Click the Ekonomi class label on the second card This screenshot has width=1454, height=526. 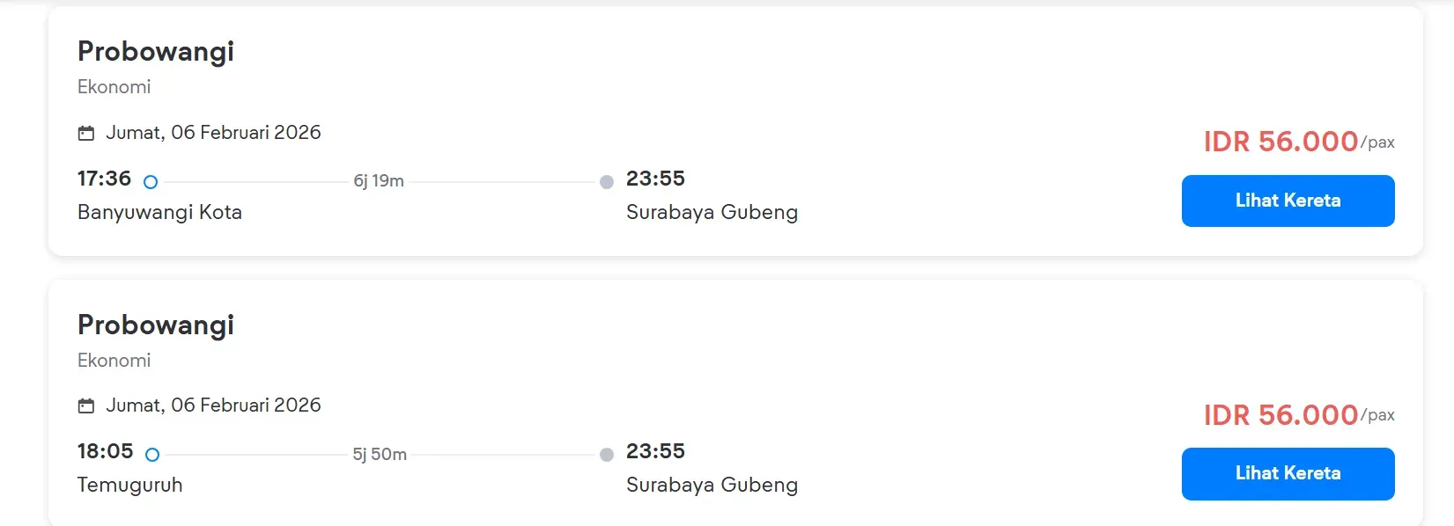114,360
